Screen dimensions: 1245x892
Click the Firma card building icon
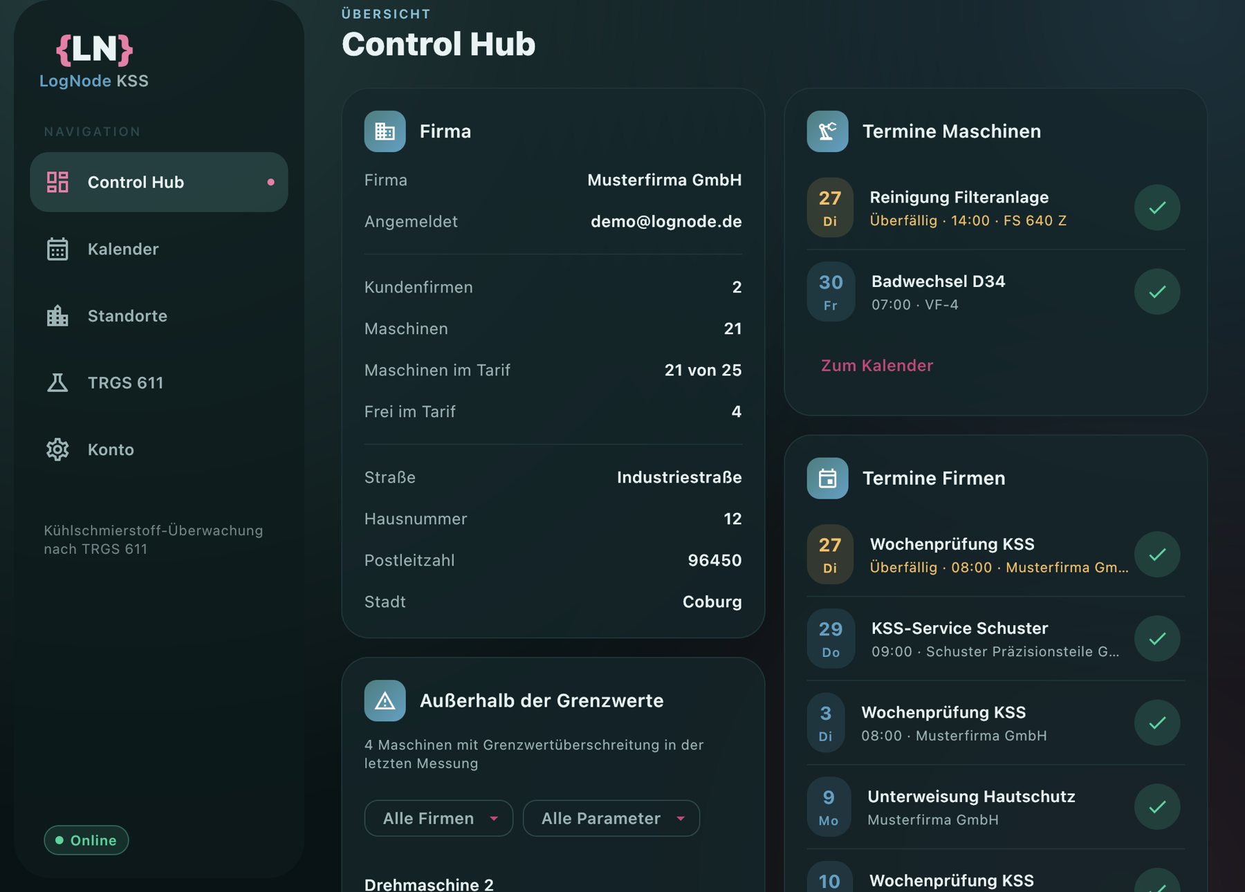click(385, 131)
